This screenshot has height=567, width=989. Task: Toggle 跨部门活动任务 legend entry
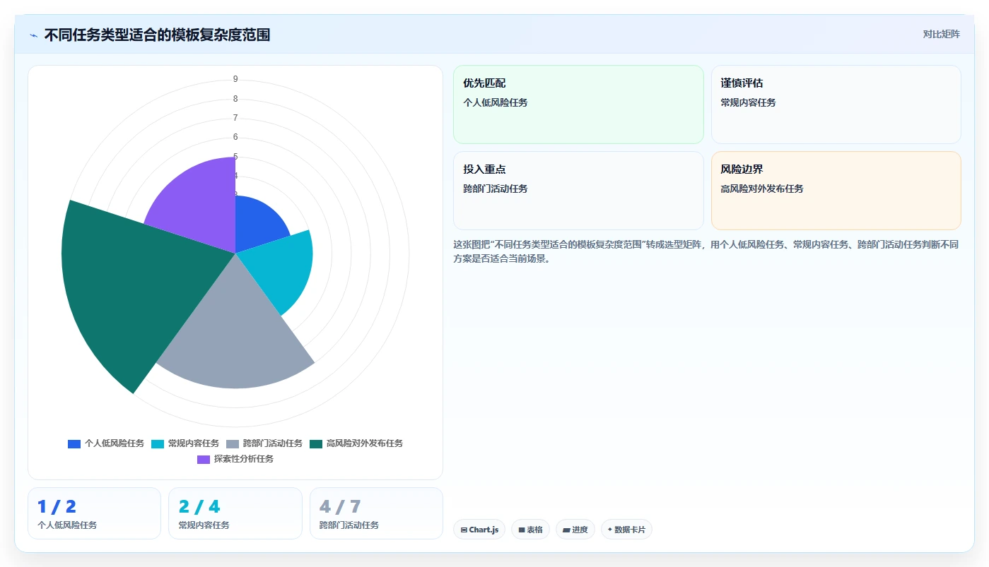pyautogui.click(x=264, y=443)
